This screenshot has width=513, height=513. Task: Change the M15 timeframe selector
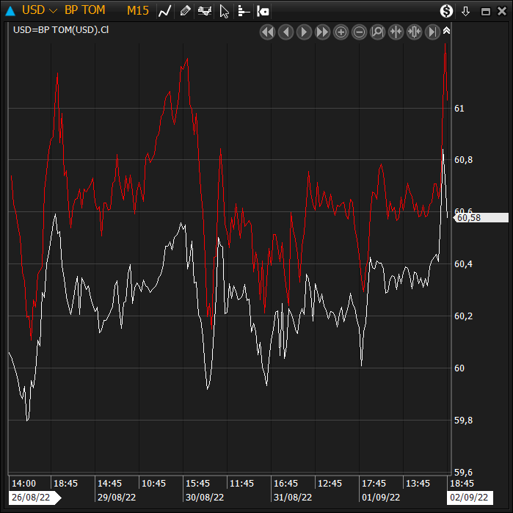point(137,10)
